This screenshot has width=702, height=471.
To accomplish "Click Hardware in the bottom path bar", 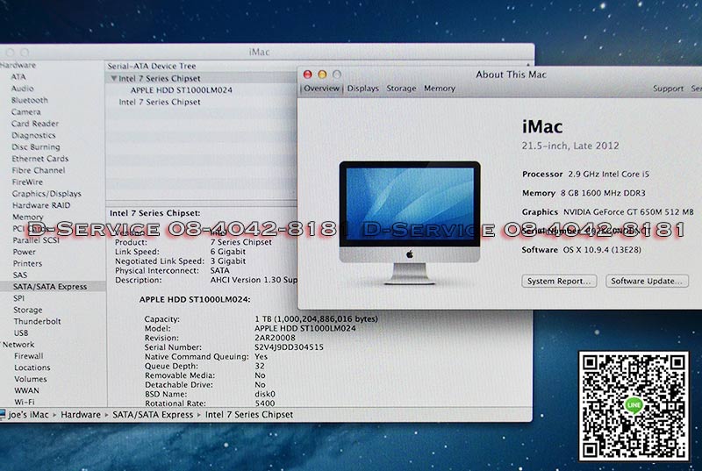I will 81,415.
